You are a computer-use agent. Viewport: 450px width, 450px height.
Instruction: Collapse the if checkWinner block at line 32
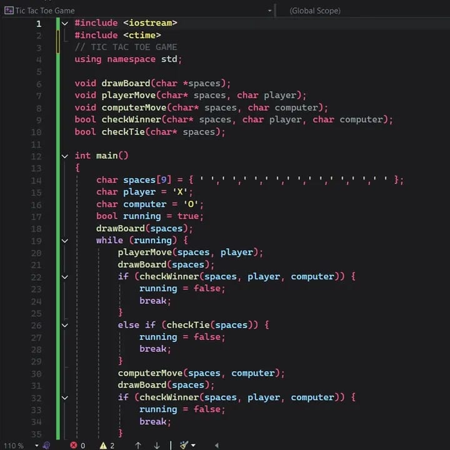click(65, 397)
